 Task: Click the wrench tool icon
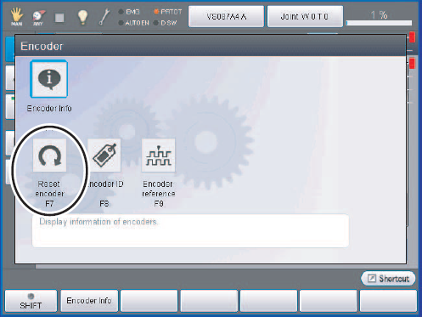tap(104, 17)
